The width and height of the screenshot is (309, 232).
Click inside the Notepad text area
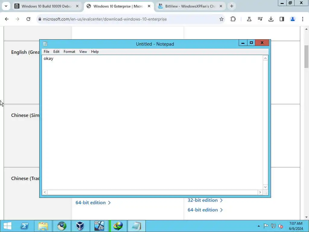tap(152, 122)
